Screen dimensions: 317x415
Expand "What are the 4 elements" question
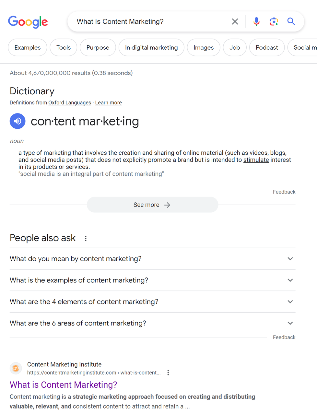point(152,302)
